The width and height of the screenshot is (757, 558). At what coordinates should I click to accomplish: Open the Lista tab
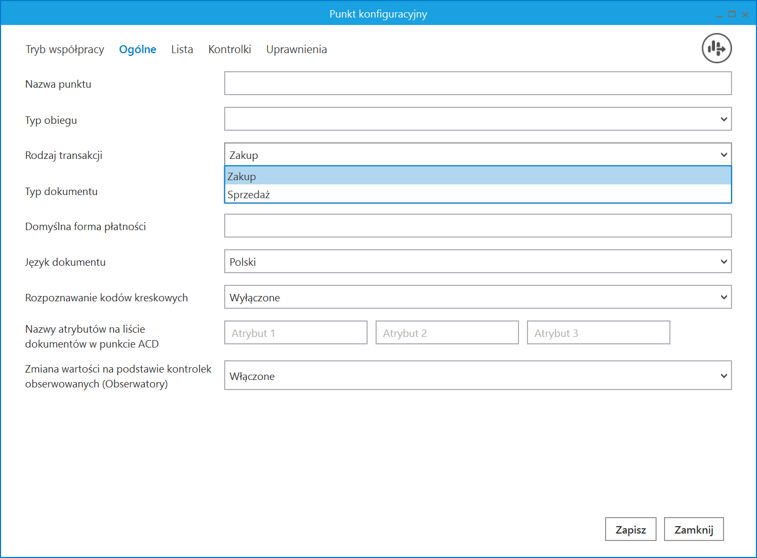point(182,49)
